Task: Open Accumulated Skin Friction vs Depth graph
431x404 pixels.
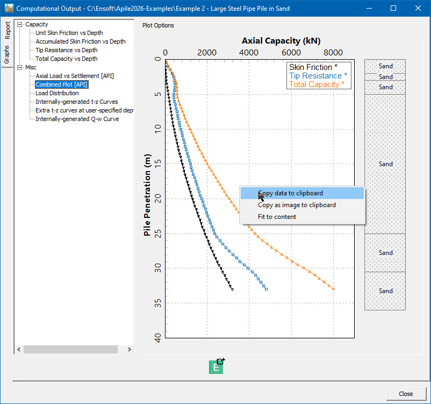Action: pyautogui.click(x=80, y=41)
